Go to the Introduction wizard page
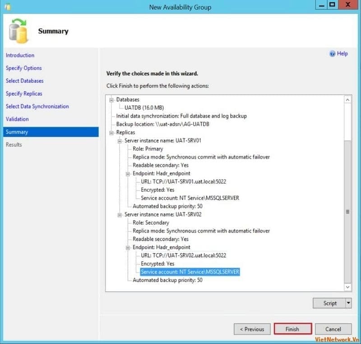361x344 pixels. point(20,55)
